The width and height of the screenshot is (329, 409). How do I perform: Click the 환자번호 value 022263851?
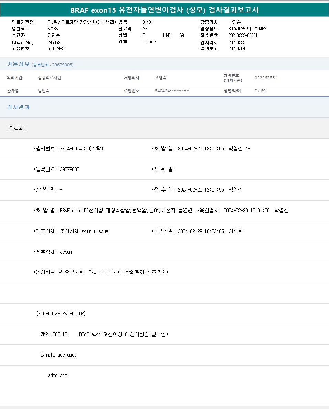[x=266, y=78]
